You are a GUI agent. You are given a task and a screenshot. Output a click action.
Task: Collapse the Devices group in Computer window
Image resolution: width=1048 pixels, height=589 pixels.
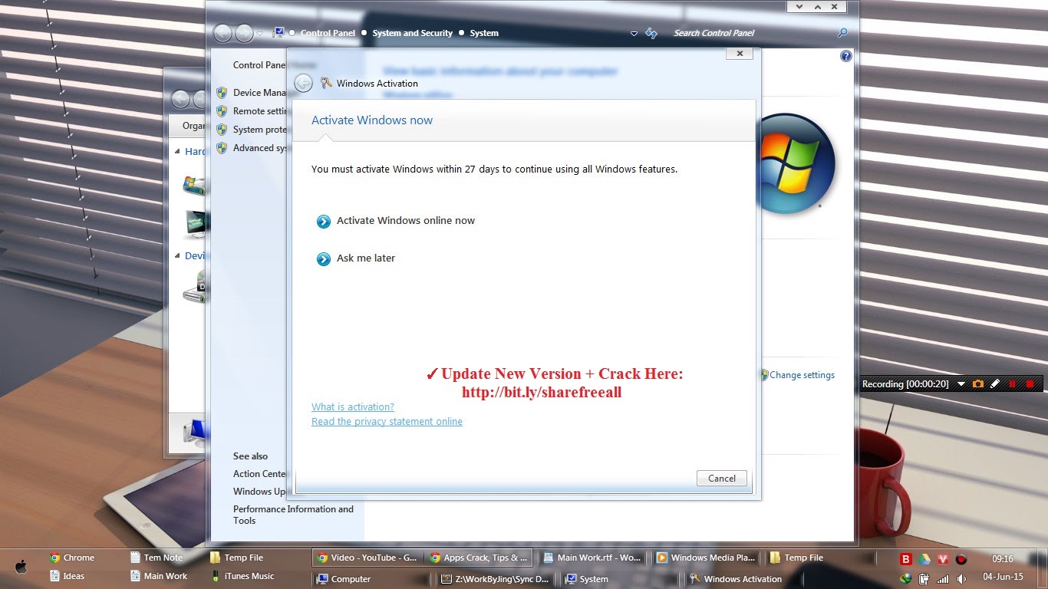pos(178,256)
